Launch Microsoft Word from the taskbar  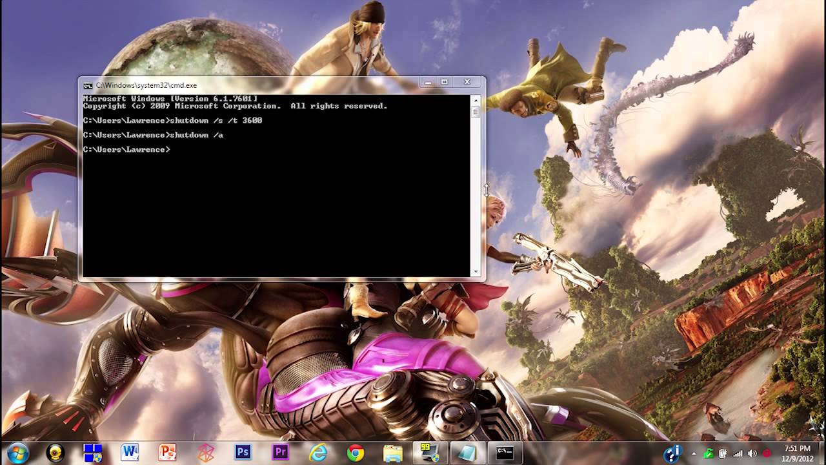[x=130, y=453]
